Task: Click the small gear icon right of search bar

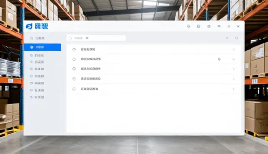Action: pyautogui.click(x=227, y=38)
